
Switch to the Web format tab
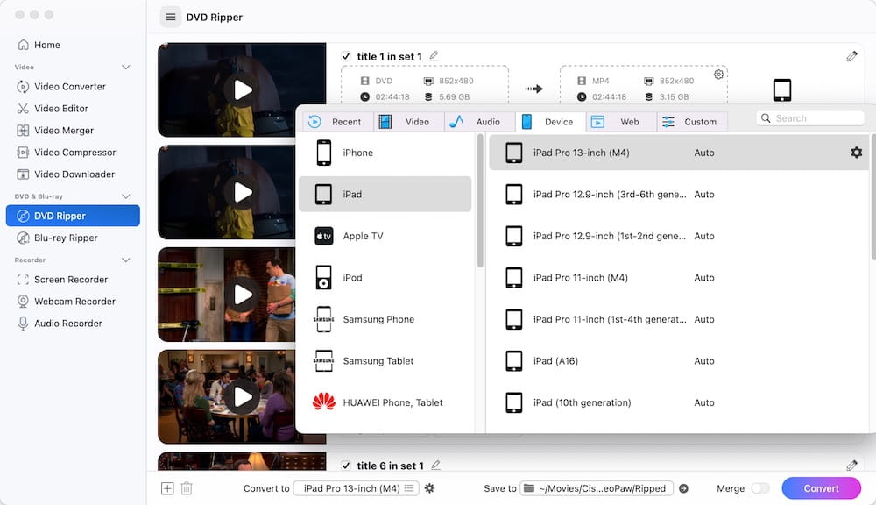621,121
